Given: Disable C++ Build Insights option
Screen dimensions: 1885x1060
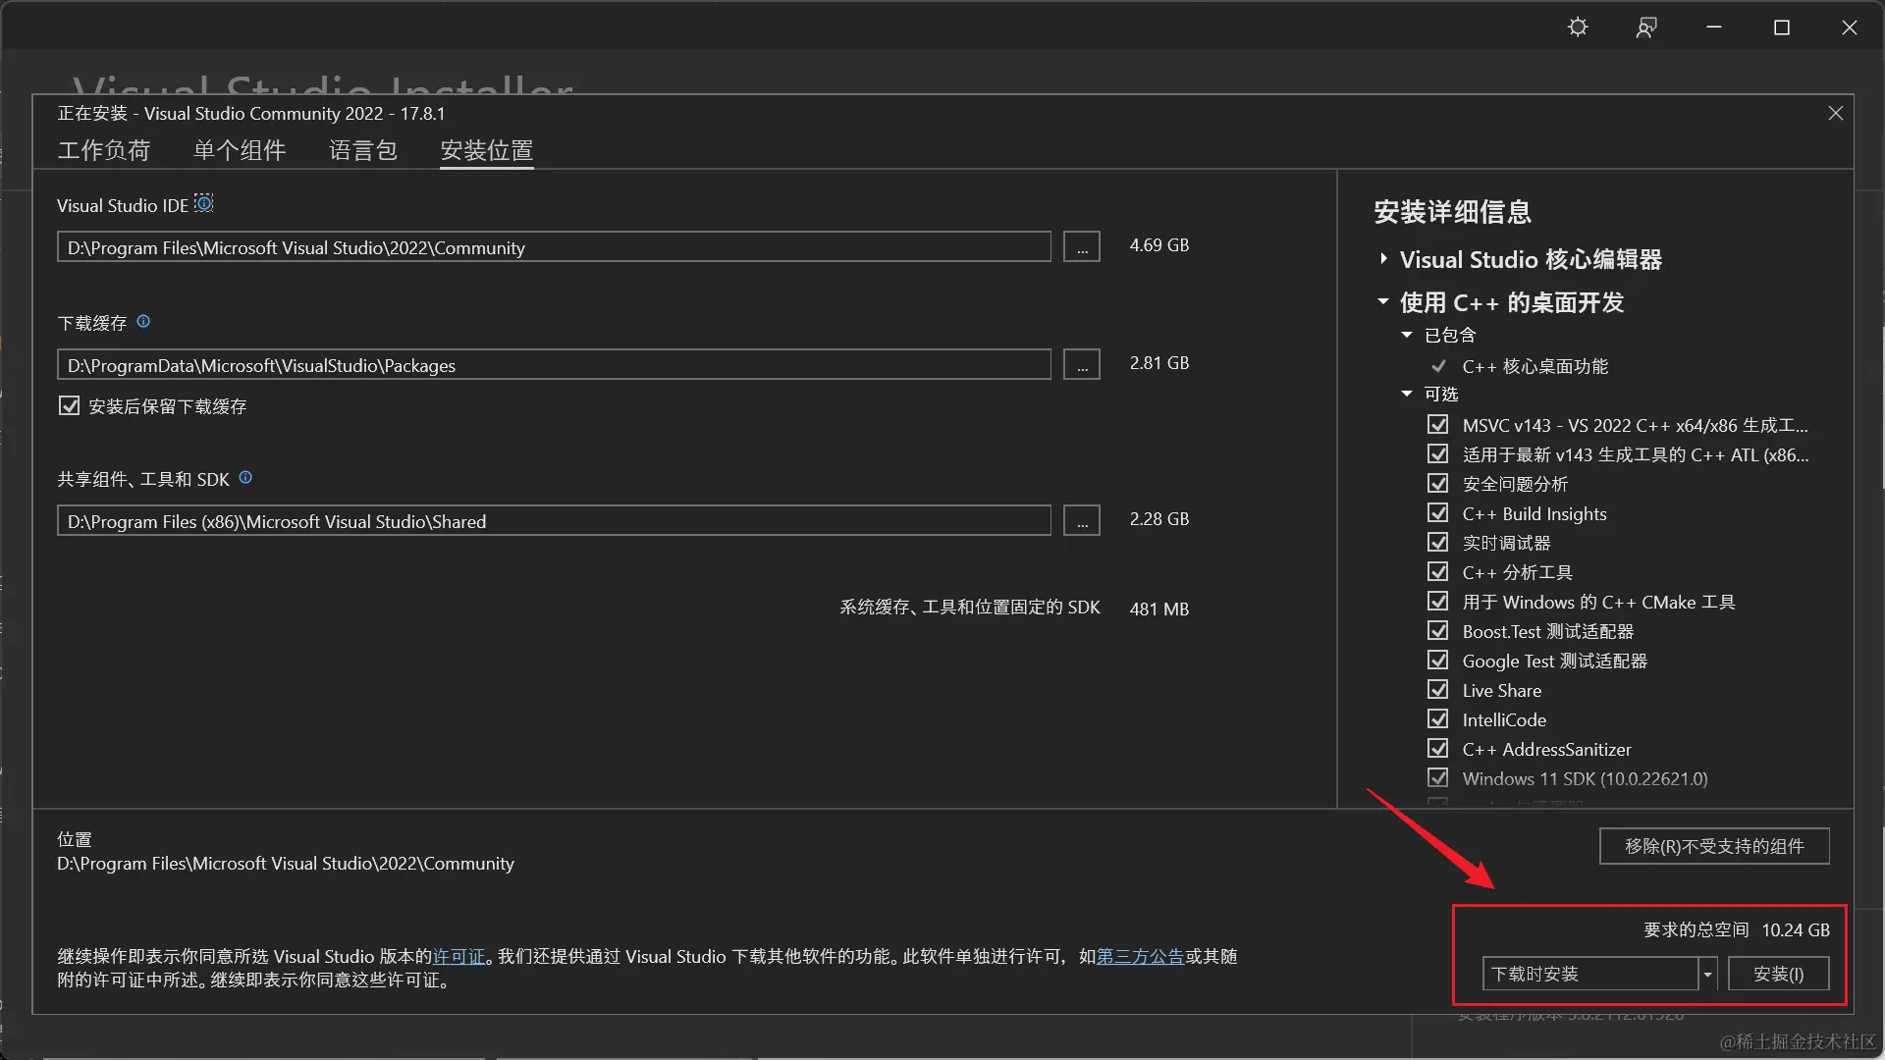Looking at the screenshot, I should click(x=1437, y=513).
